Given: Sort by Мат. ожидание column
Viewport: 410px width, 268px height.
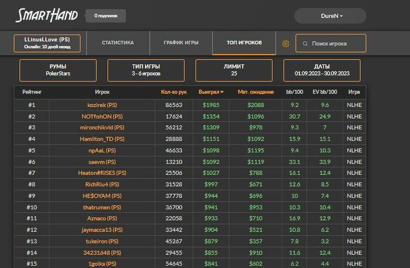Looking at the screenshot, I should [x=256, y=92].
